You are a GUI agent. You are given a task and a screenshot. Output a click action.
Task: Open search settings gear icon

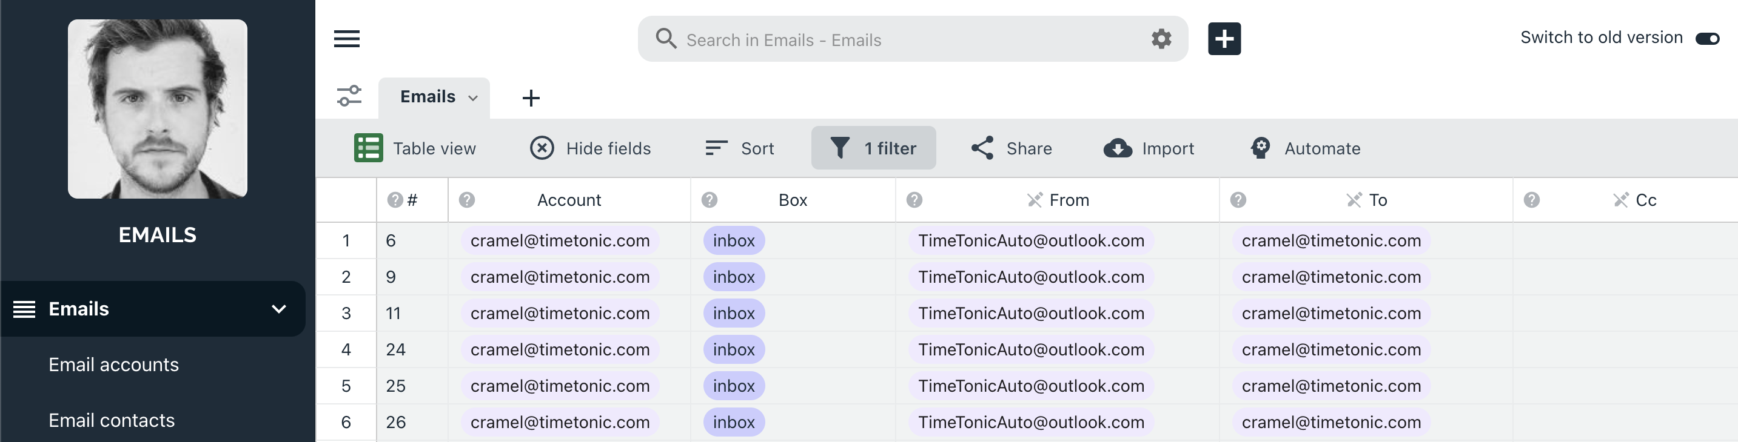click(x=1161, y=39)
